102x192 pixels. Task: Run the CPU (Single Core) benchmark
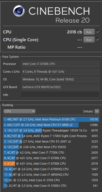[89, 40]
